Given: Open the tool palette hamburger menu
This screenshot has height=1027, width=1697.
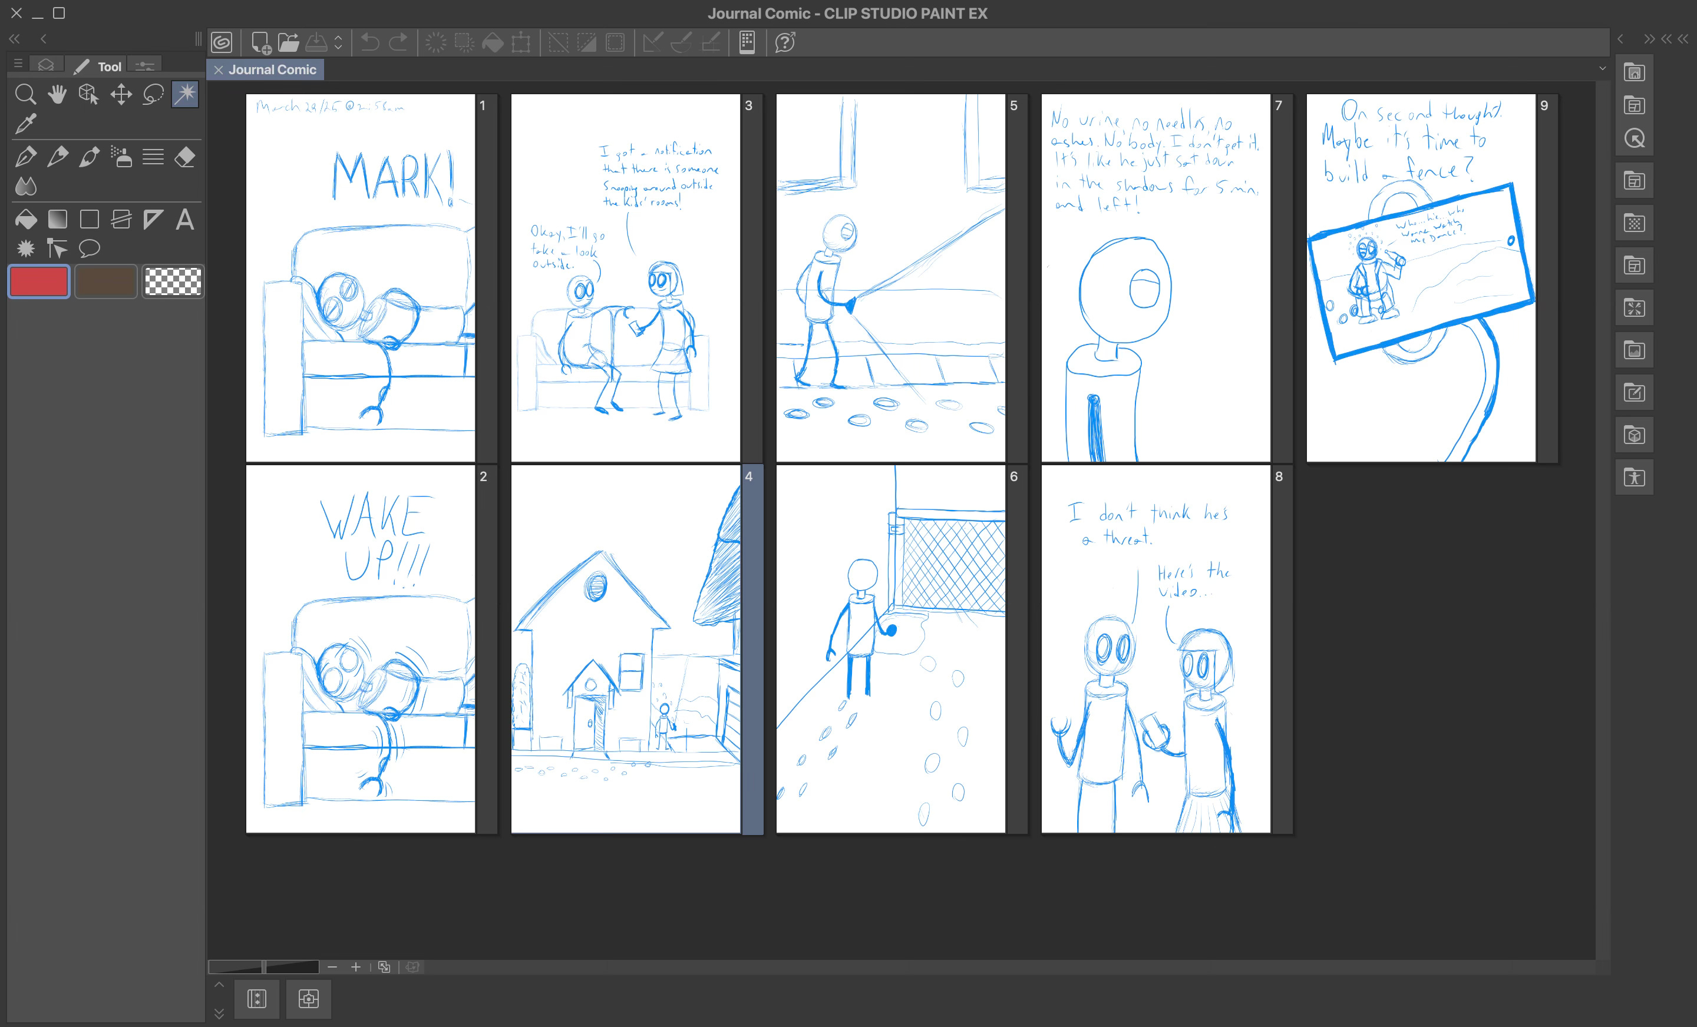Looking at the screenshot, I should [x=18, y=64].
